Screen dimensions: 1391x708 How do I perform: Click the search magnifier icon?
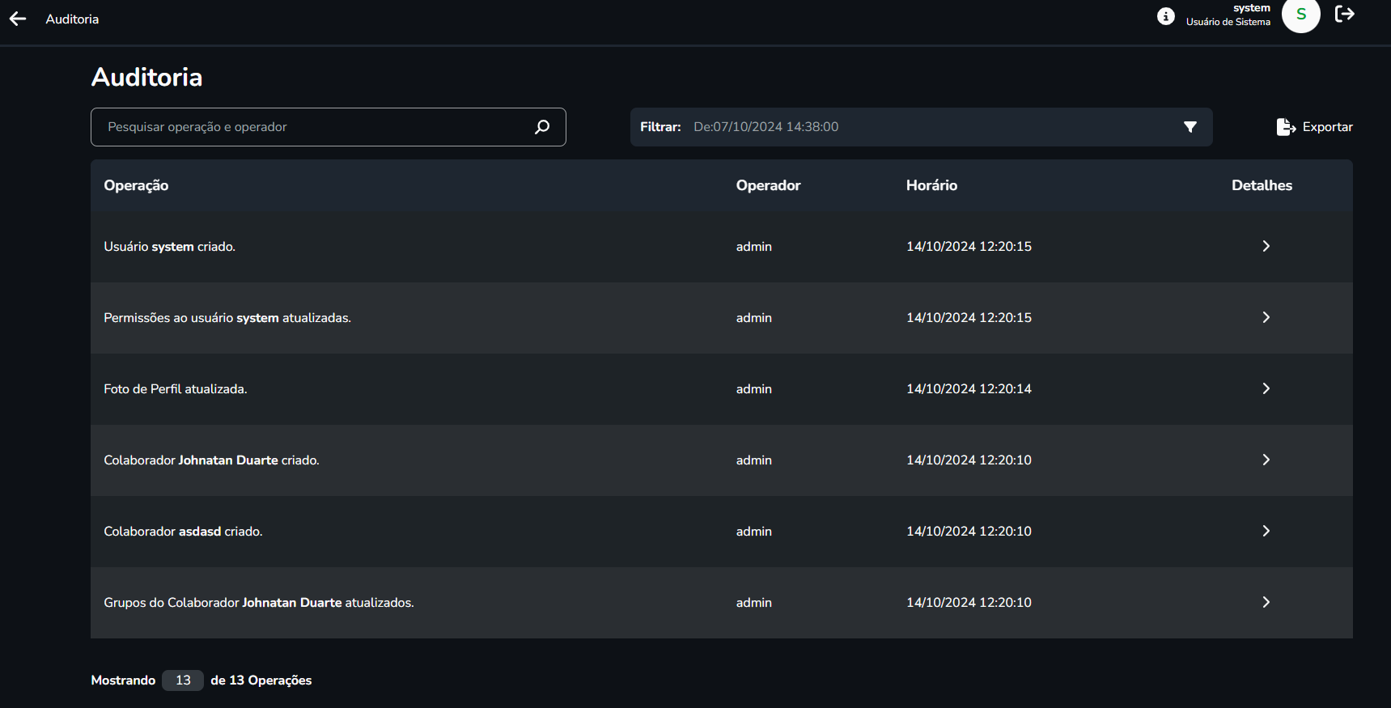542,127
